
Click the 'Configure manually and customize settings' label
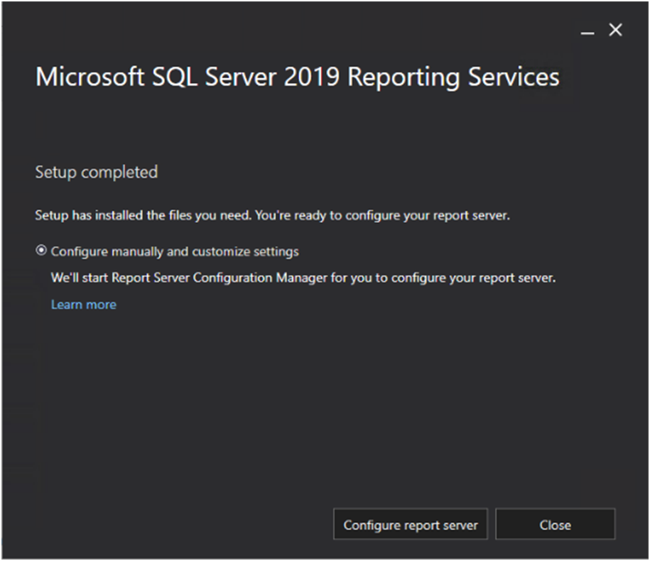(x=175, y=251)
